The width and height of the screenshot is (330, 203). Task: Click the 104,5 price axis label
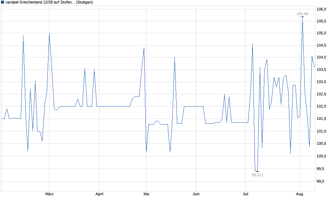321,45
